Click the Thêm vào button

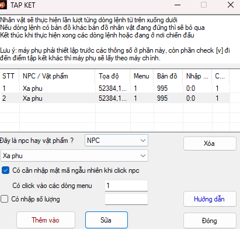pos(46,220)
